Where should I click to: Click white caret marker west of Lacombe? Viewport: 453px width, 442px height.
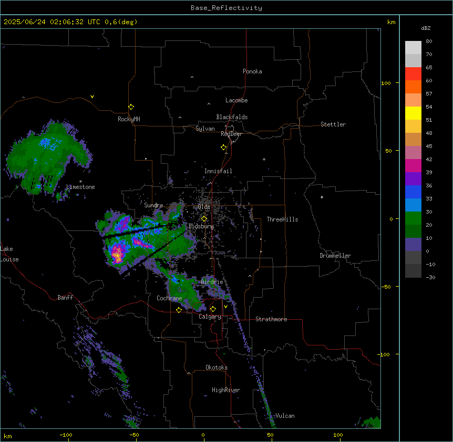tap(209, 104)
